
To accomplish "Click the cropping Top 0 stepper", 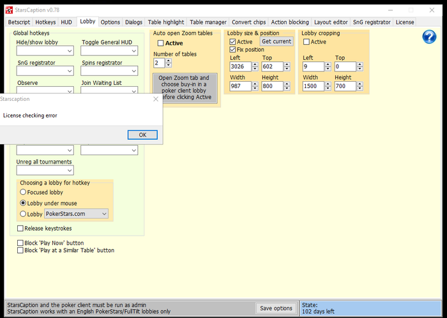I will [x=360, y=66].
